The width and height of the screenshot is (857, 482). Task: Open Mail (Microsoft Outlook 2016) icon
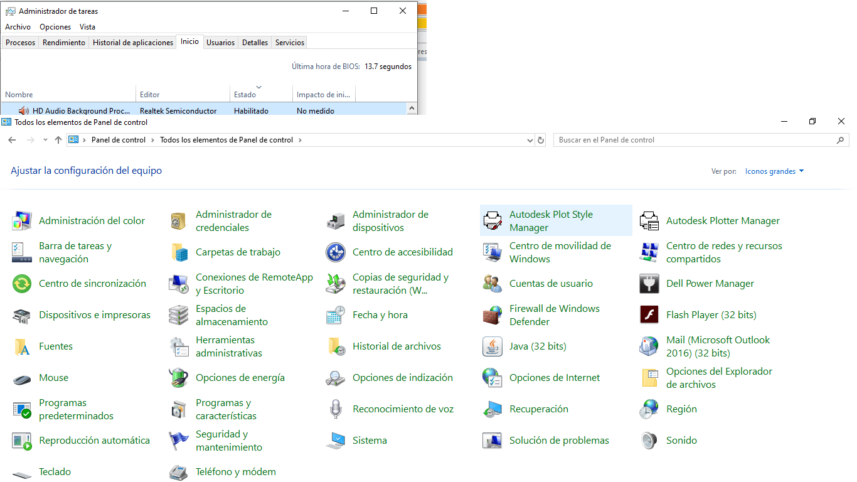[649, 346]
